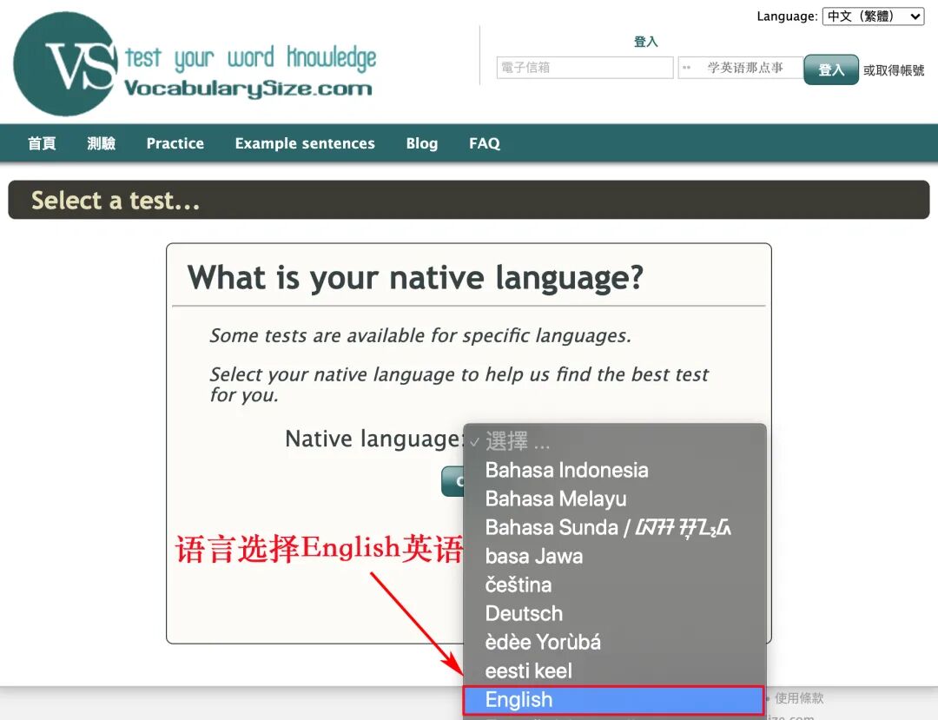Image resolution: width=938 pixels, height=720 pixels.
Task: Select English in the native language list
Action: 614,700
